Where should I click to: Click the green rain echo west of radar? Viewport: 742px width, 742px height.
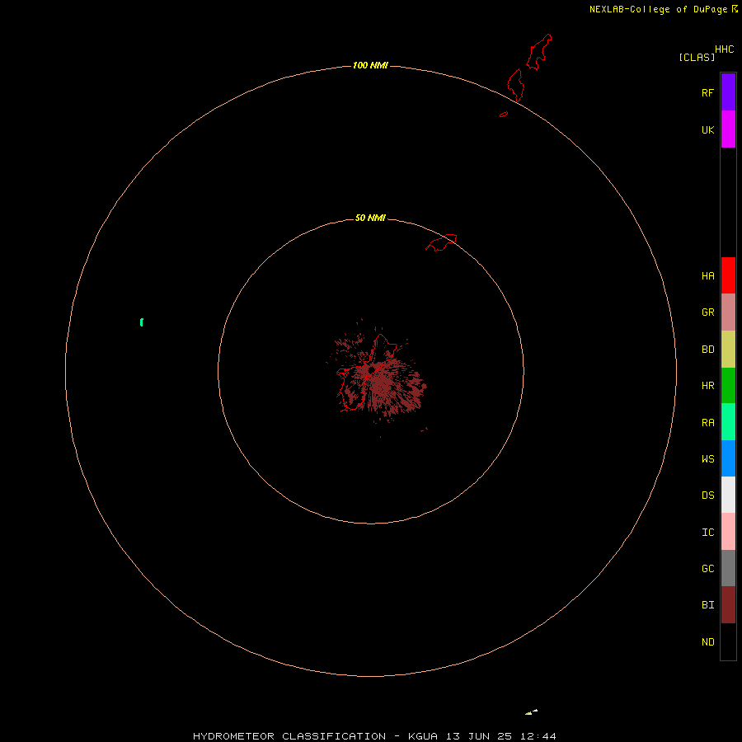click(142, 322)
